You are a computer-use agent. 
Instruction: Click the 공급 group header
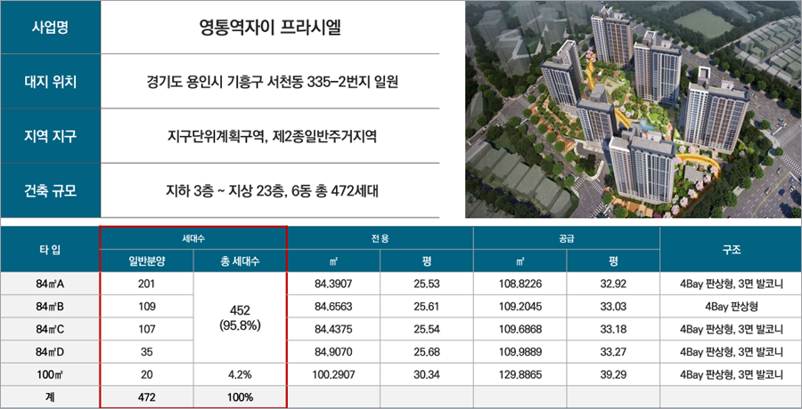click(x=567, y=238)
